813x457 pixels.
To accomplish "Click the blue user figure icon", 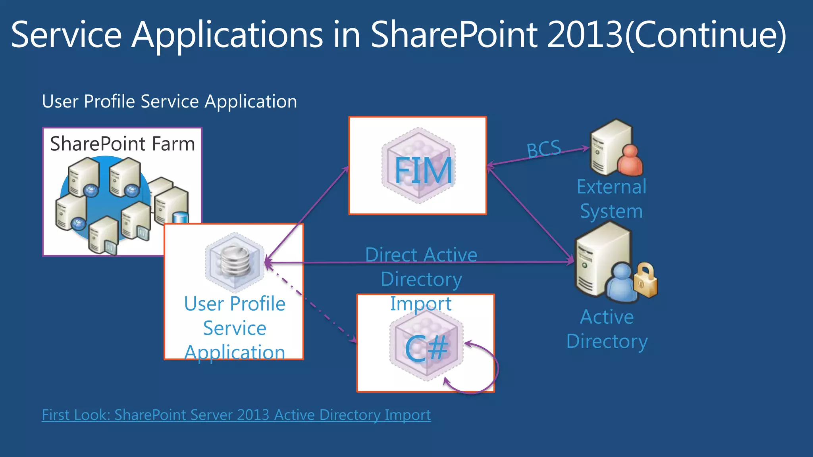I will pyautogui.click(x=621, y=282).
